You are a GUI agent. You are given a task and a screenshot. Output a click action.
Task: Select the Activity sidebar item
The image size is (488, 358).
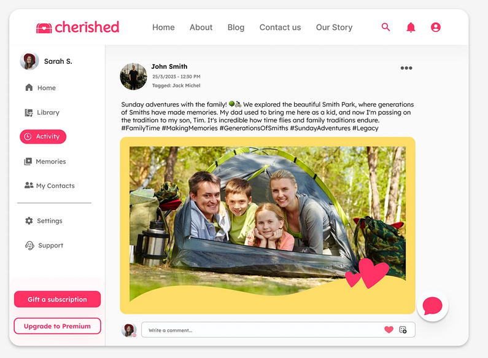43,137
